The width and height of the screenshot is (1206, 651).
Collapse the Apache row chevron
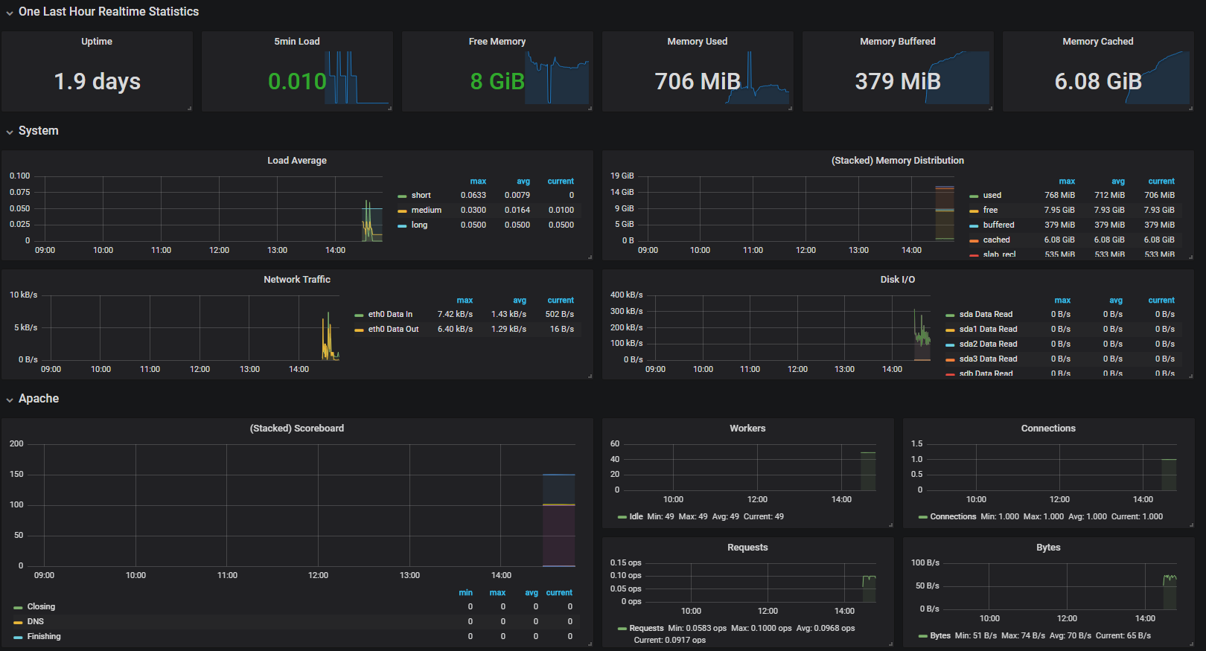coord(10,400)
